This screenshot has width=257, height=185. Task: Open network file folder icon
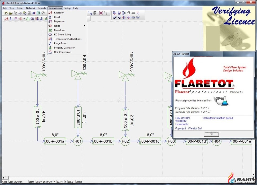click(x=11, y=13)
